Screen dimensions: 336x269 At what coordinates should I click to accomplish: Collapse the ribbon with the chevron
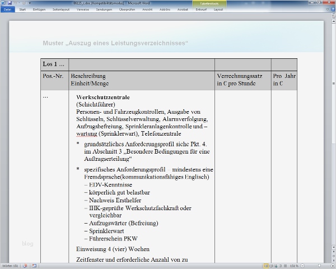(x=327, y=10)
